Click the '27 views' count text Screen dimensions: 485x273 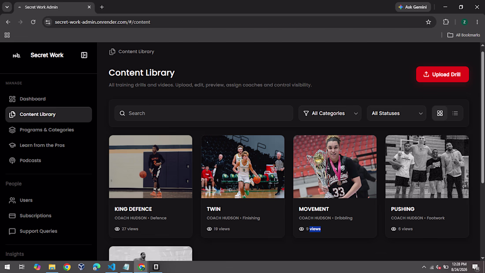tap(130, 229)
